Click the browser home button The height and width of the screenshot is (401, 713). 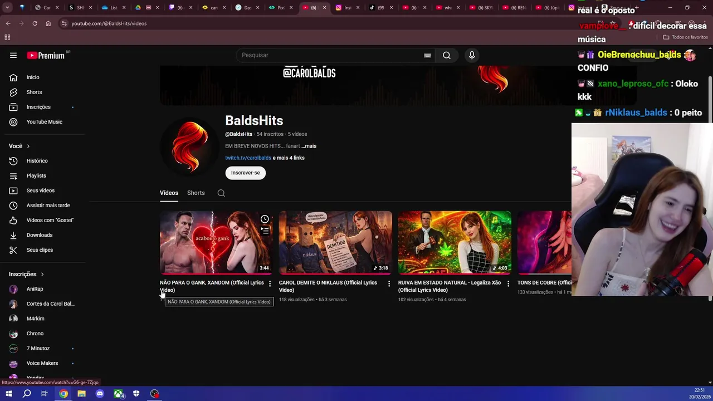pos(48,23)
